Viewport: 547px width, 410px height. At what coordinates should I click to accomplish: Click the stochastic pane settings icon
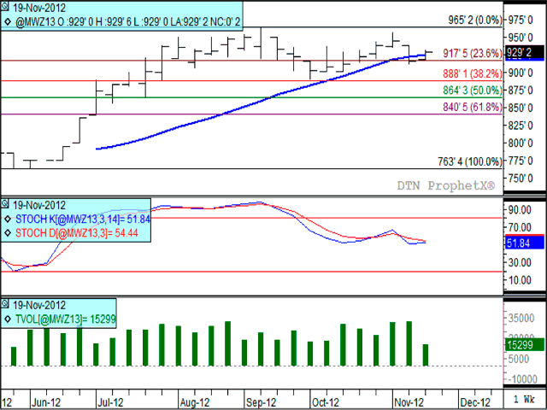click(5, 203)
